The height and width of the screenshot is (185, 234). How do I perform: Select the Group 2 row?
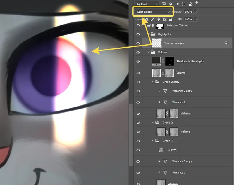tap(183, 123)
